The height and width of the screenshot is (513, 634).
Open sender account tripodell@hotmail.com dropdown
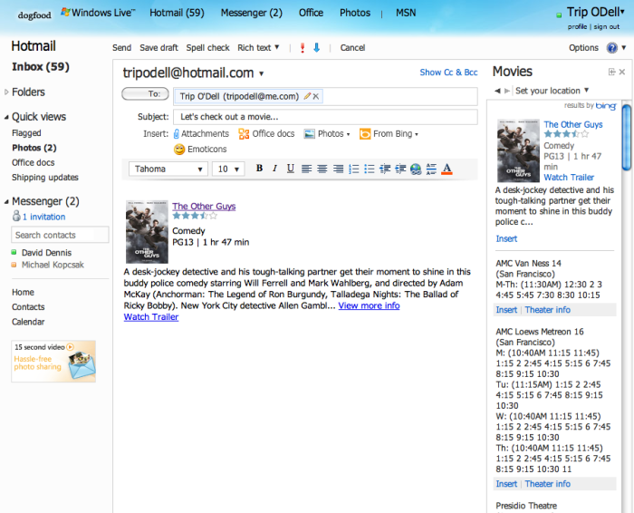262,73
